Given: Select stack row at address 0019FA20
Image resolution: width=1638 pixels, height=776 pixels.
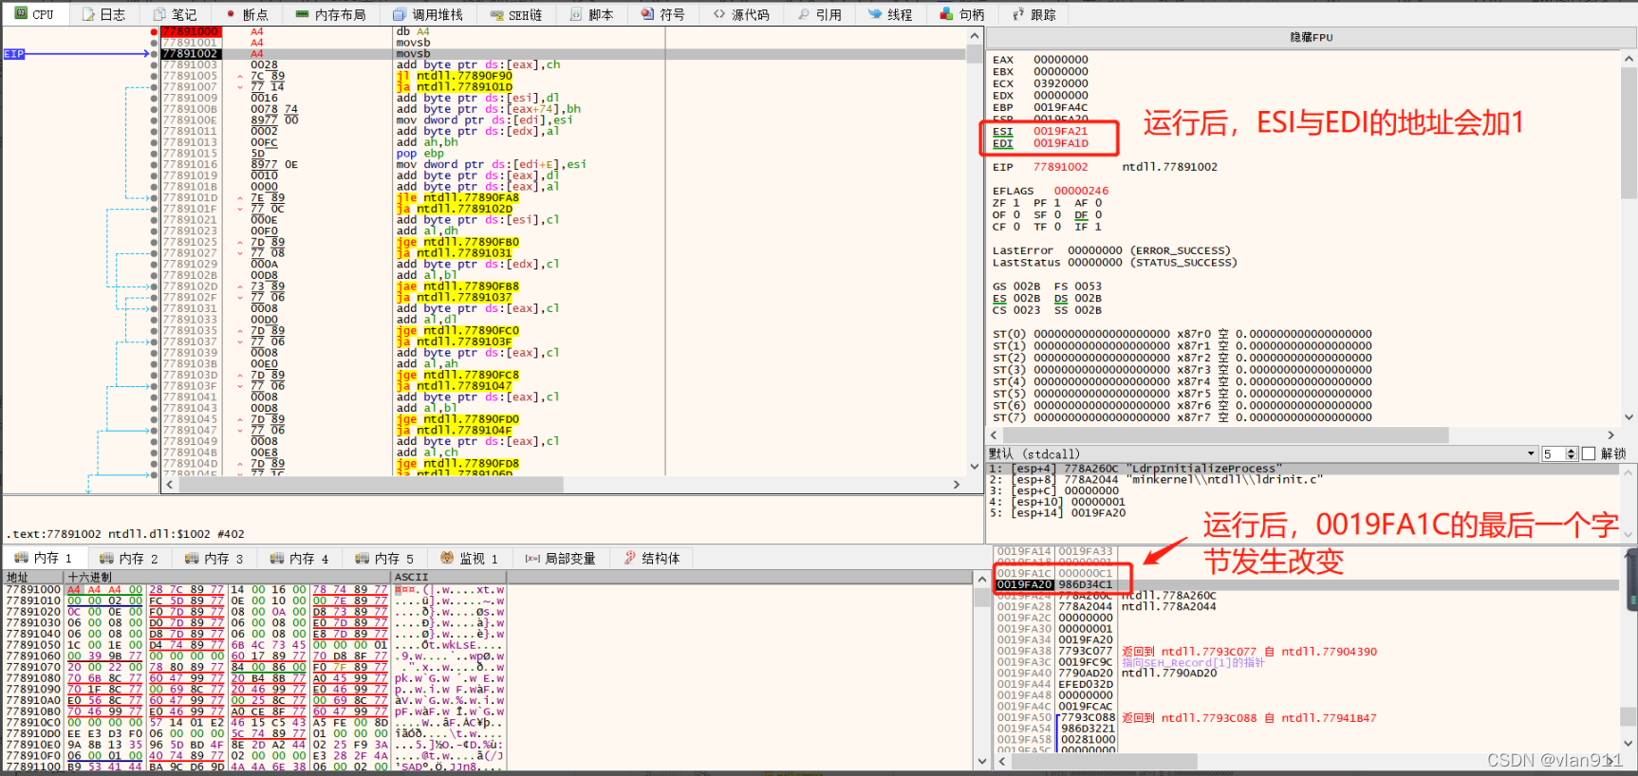Looking at the screenshot, I should [x=1307, y=584].
